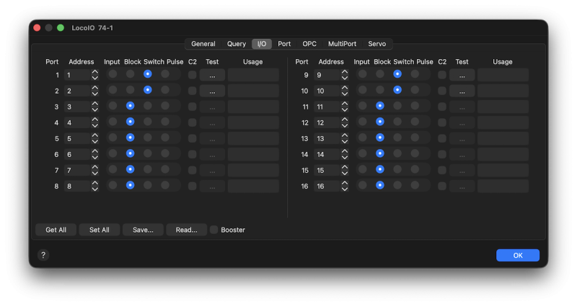Tick the C2 checkbox for port 1
The height and width of the screenshot is (306, 577).
click(x=192, y=75)
